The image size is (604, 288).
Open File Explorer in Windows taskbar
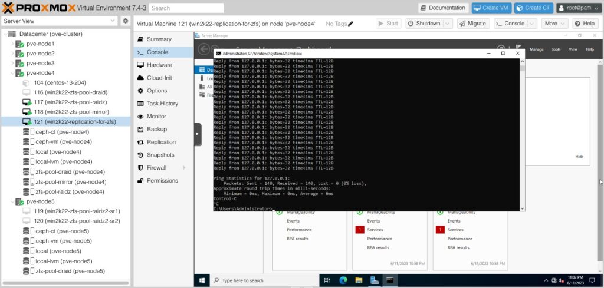[359, 280]
